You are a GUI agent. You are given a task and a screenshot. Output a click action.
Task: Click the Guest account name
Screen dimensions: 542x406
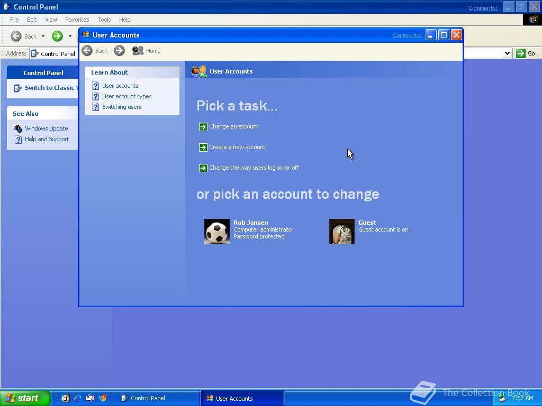click(x=367, y=223)
